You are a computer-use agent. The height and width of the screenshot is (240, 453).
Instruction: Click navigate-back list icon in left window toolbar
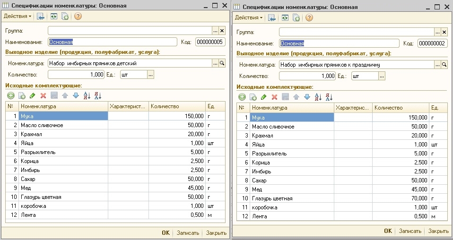coord(41,16)
